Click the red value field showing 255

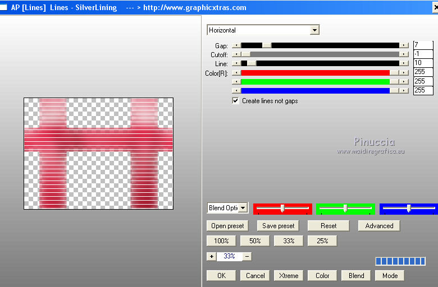[x=423, y=72]
